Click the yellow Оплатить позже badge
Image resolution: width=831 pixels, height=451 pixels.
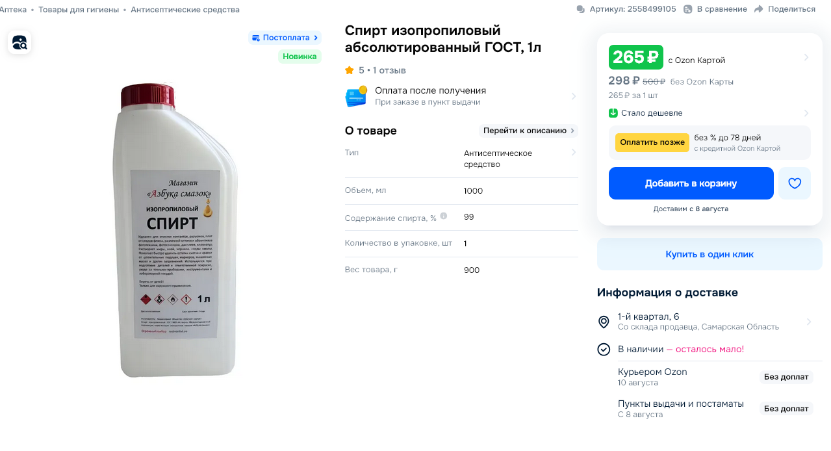coord(652,142)
